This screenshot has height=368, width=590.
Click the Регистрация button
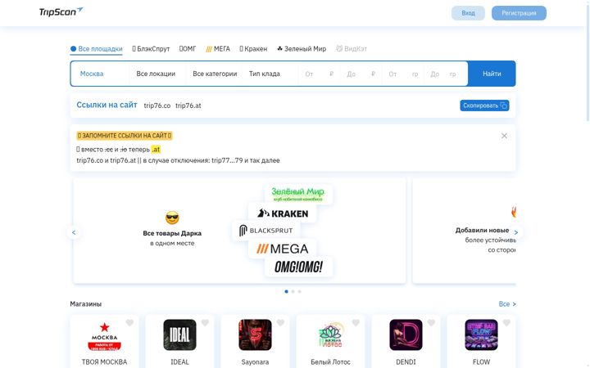pos(519,13)
